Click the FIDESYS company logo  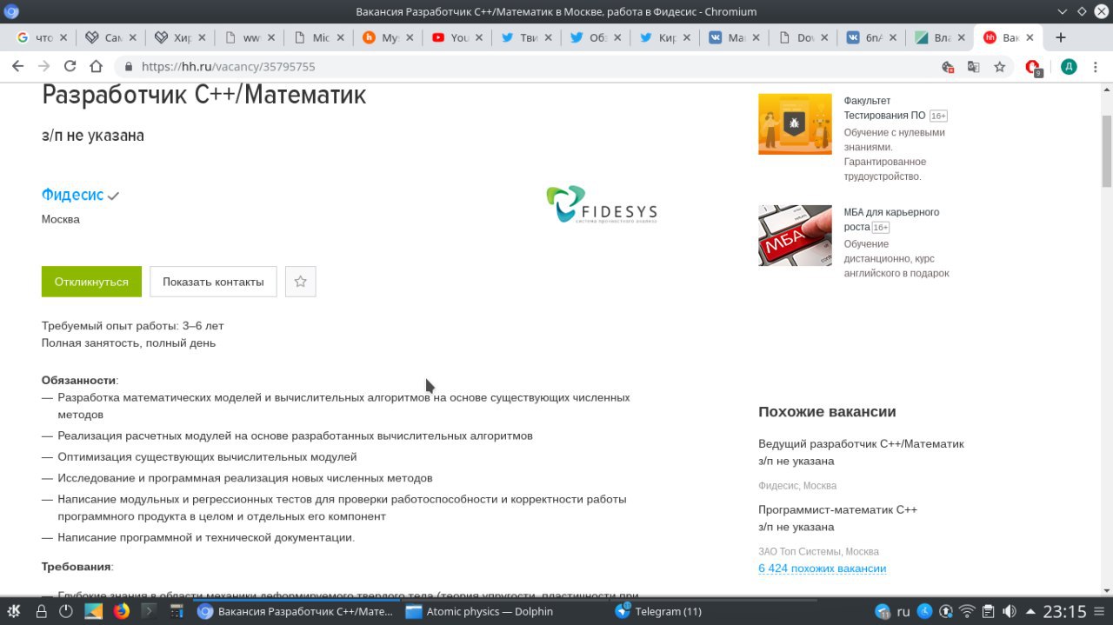(x=602, y=205)
